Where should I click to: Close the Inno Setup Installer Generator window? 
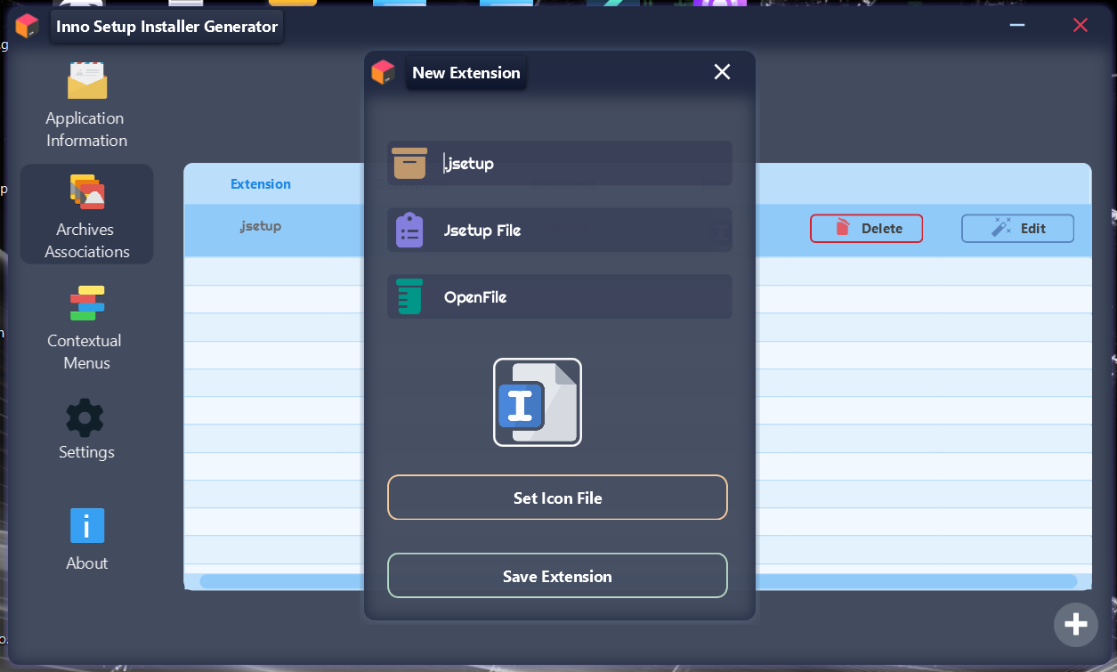click(1081, 25)
